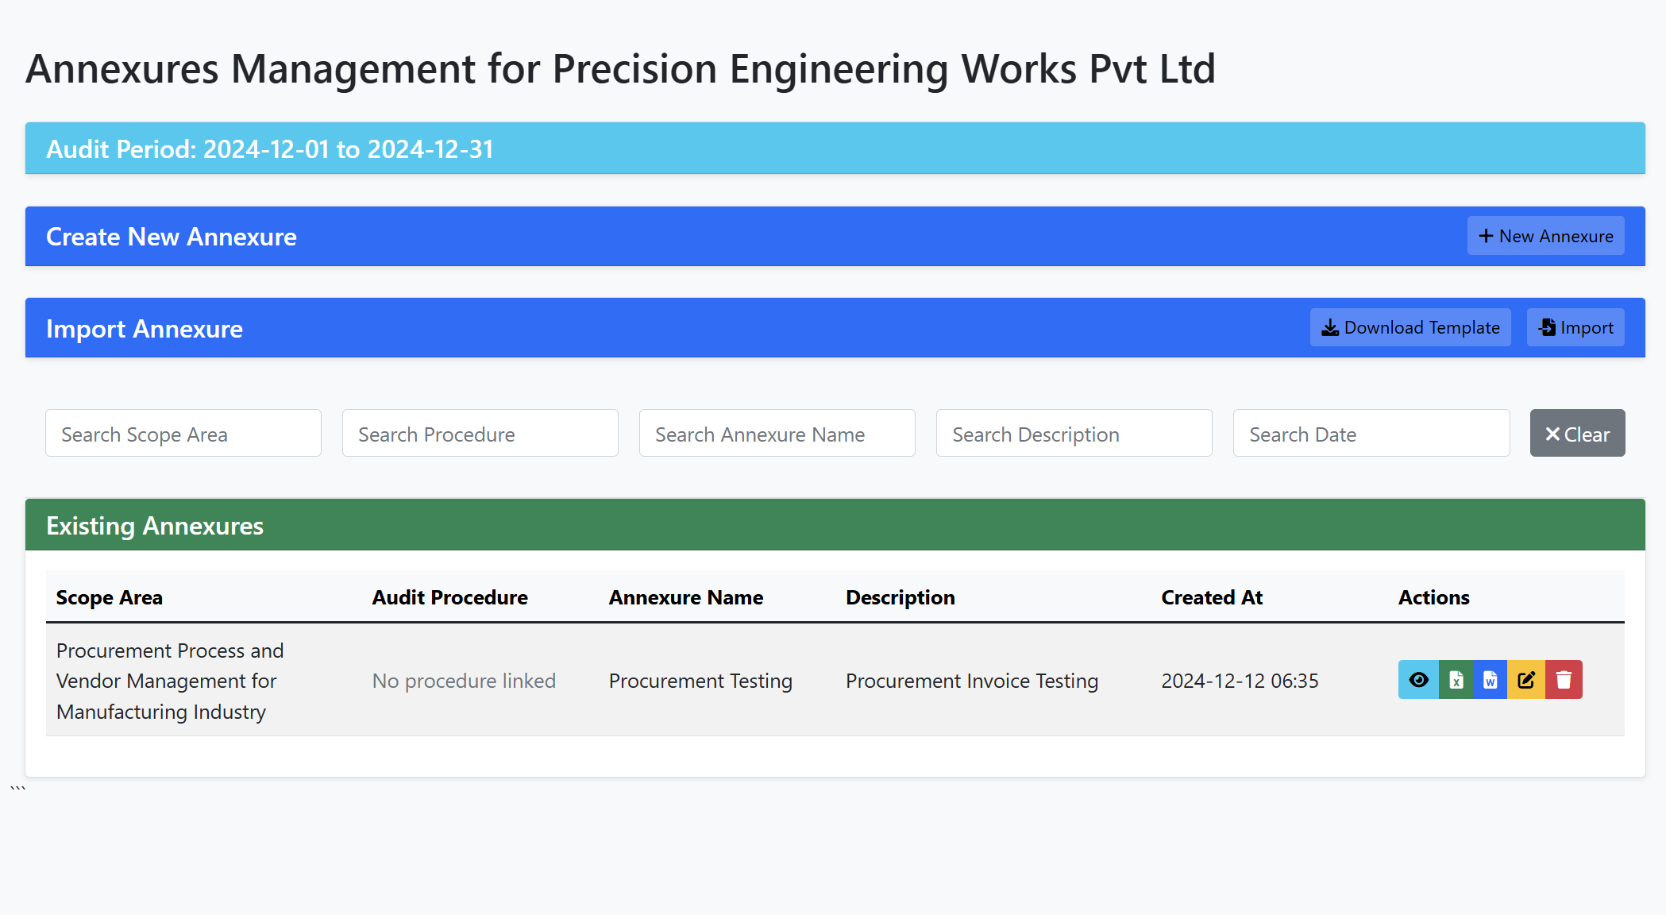The image size is (1666, 915).
Task: View the Procurement Testing annexure via eye icon
Action: [1418, 680]
